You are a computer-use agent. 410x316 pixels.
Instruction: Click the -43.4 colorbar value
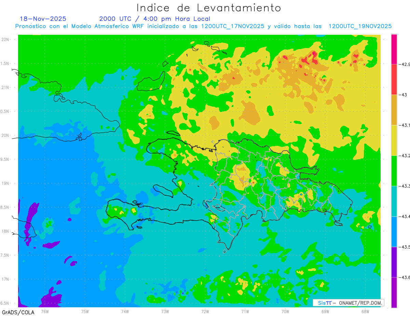[x=405, y=216]
